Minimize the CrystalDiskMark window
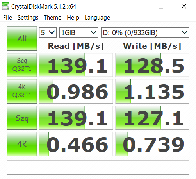 pyautogui.click(x=138, y=6)
